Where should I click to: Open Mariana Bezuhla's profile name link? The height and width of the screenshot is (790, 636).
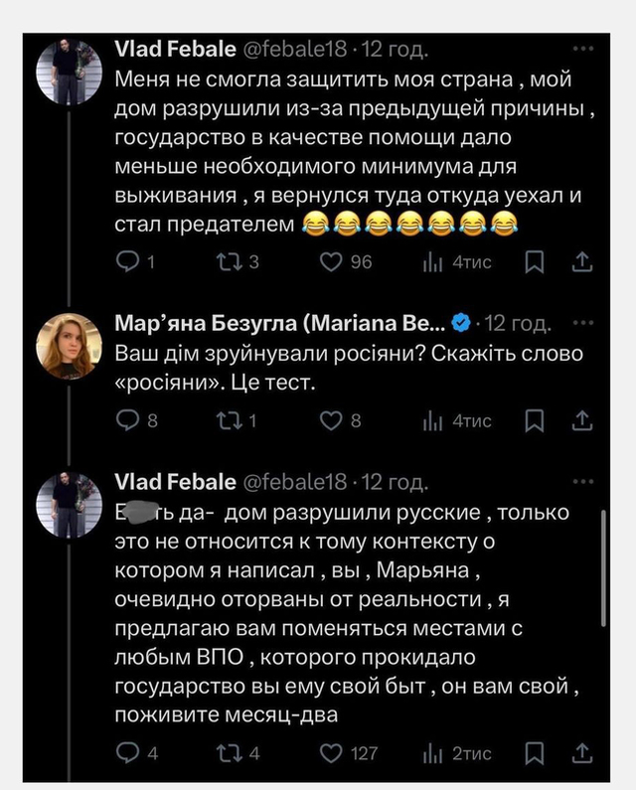tap(281, 323)
